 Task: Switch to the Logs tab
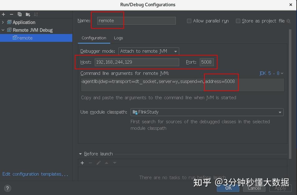(118, 38)
